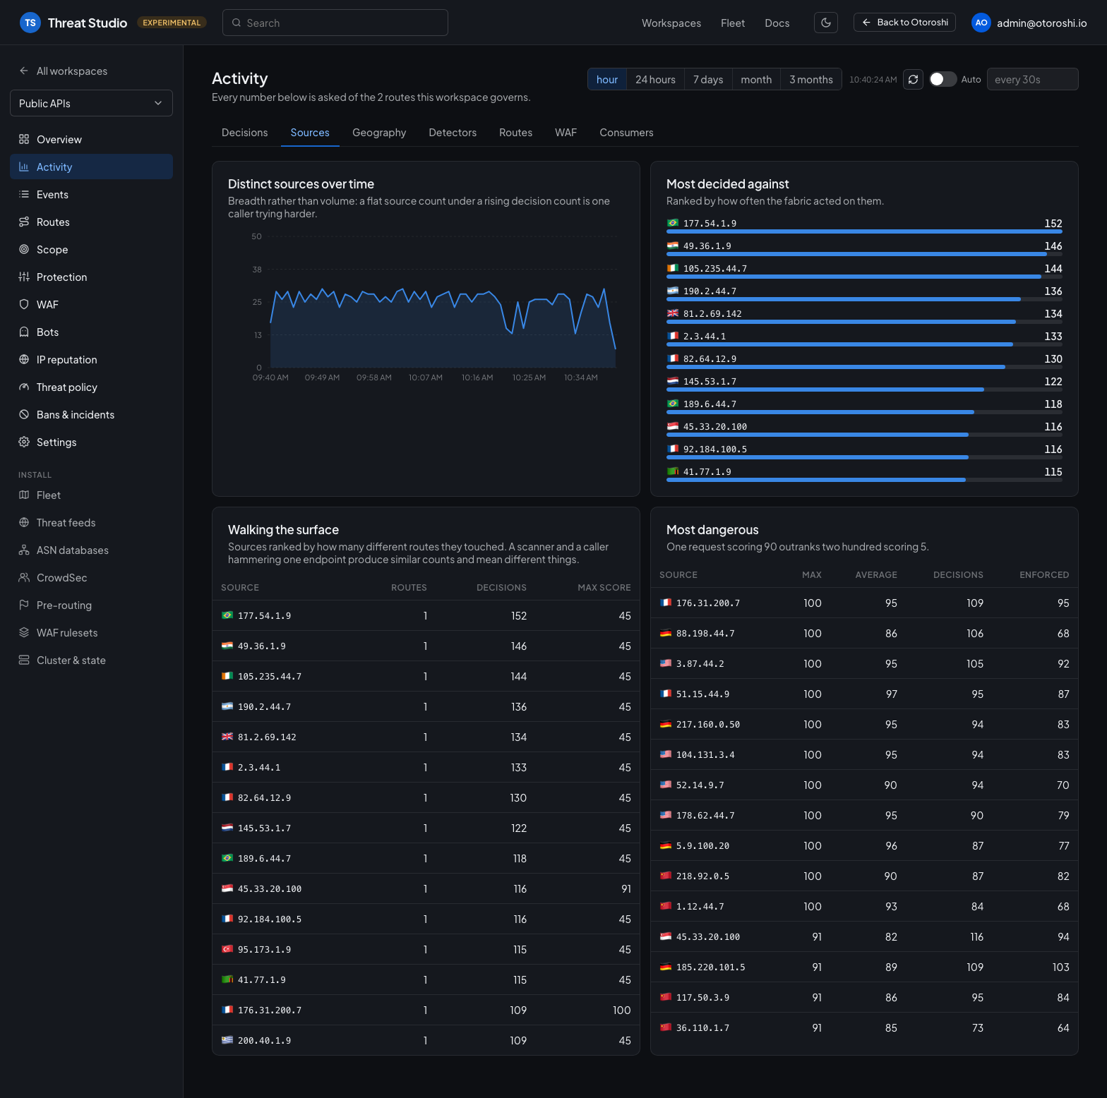Open the Workspaces link in header
1107x1098 pixels.
pyautogui.click(x=671, y=23)
